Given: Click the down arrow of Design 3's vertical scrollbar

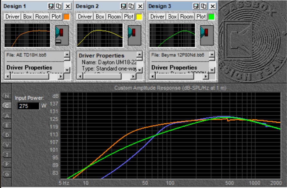Looking at the screenshot, I should [212, 70].
